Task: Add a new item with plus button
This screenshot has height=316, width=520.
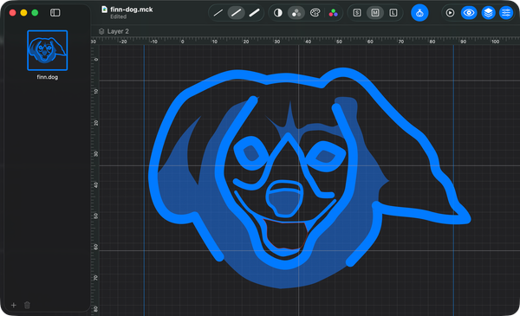Action: (14, 305)
